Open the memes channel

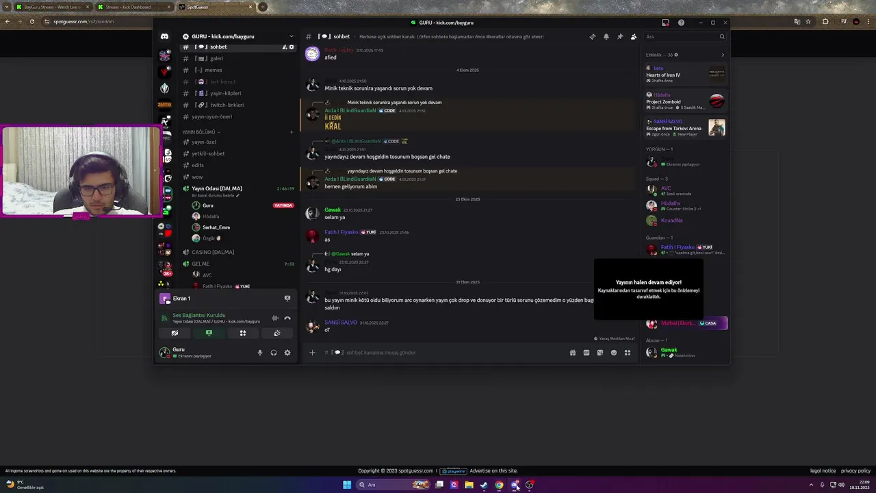point(237,70)
